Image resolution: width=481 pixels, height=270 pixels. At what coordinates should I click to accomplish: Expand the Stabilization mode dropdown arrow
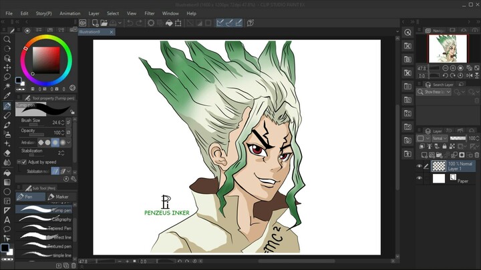click(x=69, y=171)
